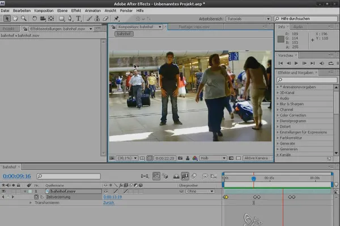Viewport: 340px width, 226px height.
Task: Toggle Live Update in timeline
Action: 156,176
